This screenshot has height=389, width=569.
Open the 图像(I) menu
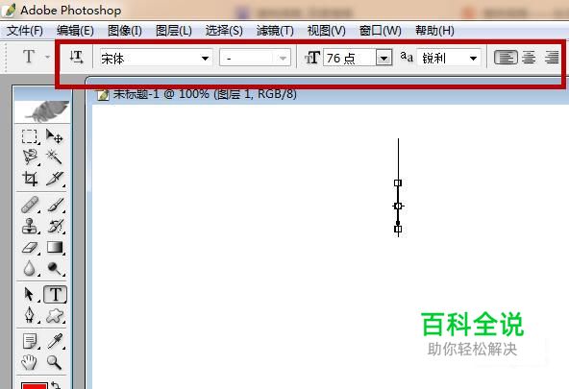(x=125, y=31)
